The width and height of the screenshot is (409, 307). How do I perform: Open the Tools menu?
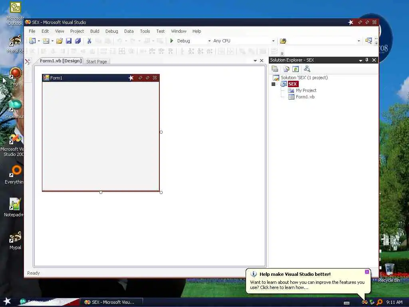click(x=145, y=31)
